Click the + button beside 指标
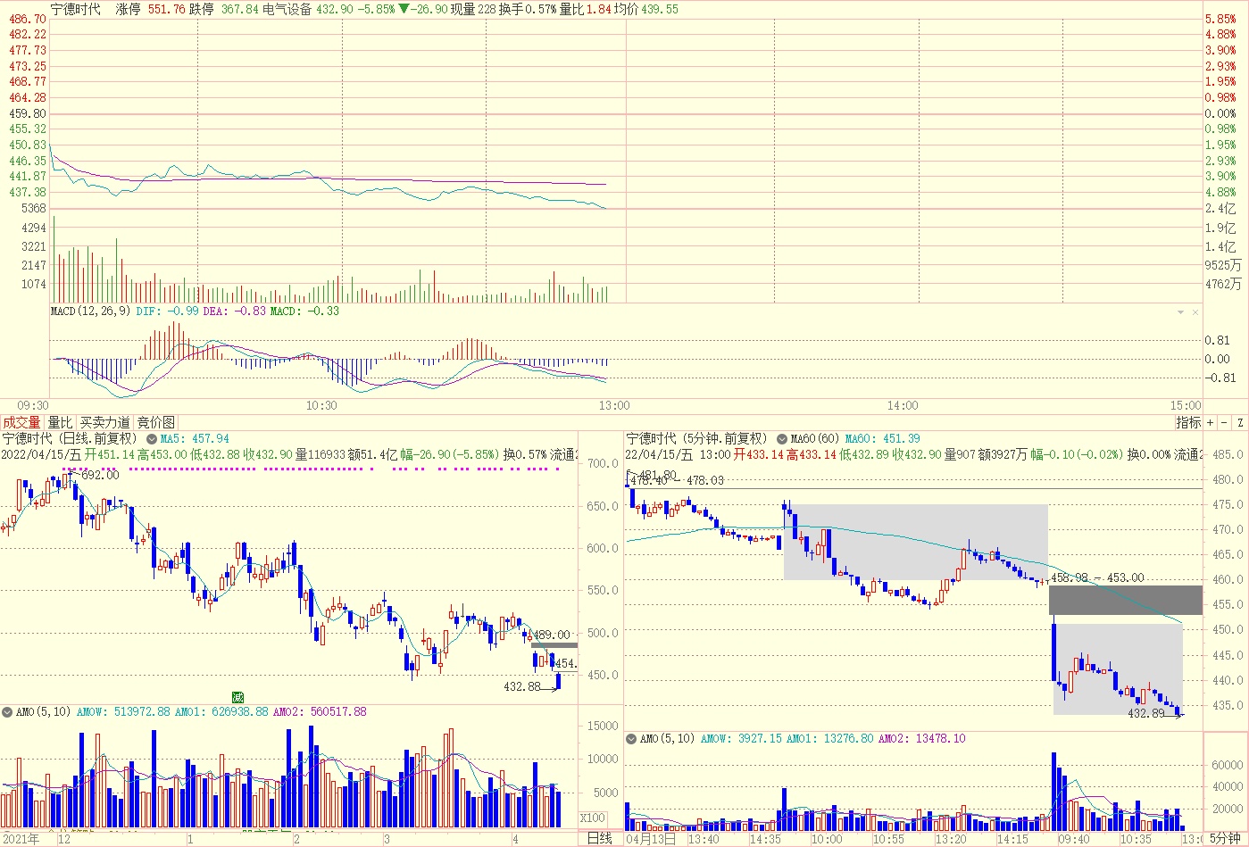 pos(1211,422)
